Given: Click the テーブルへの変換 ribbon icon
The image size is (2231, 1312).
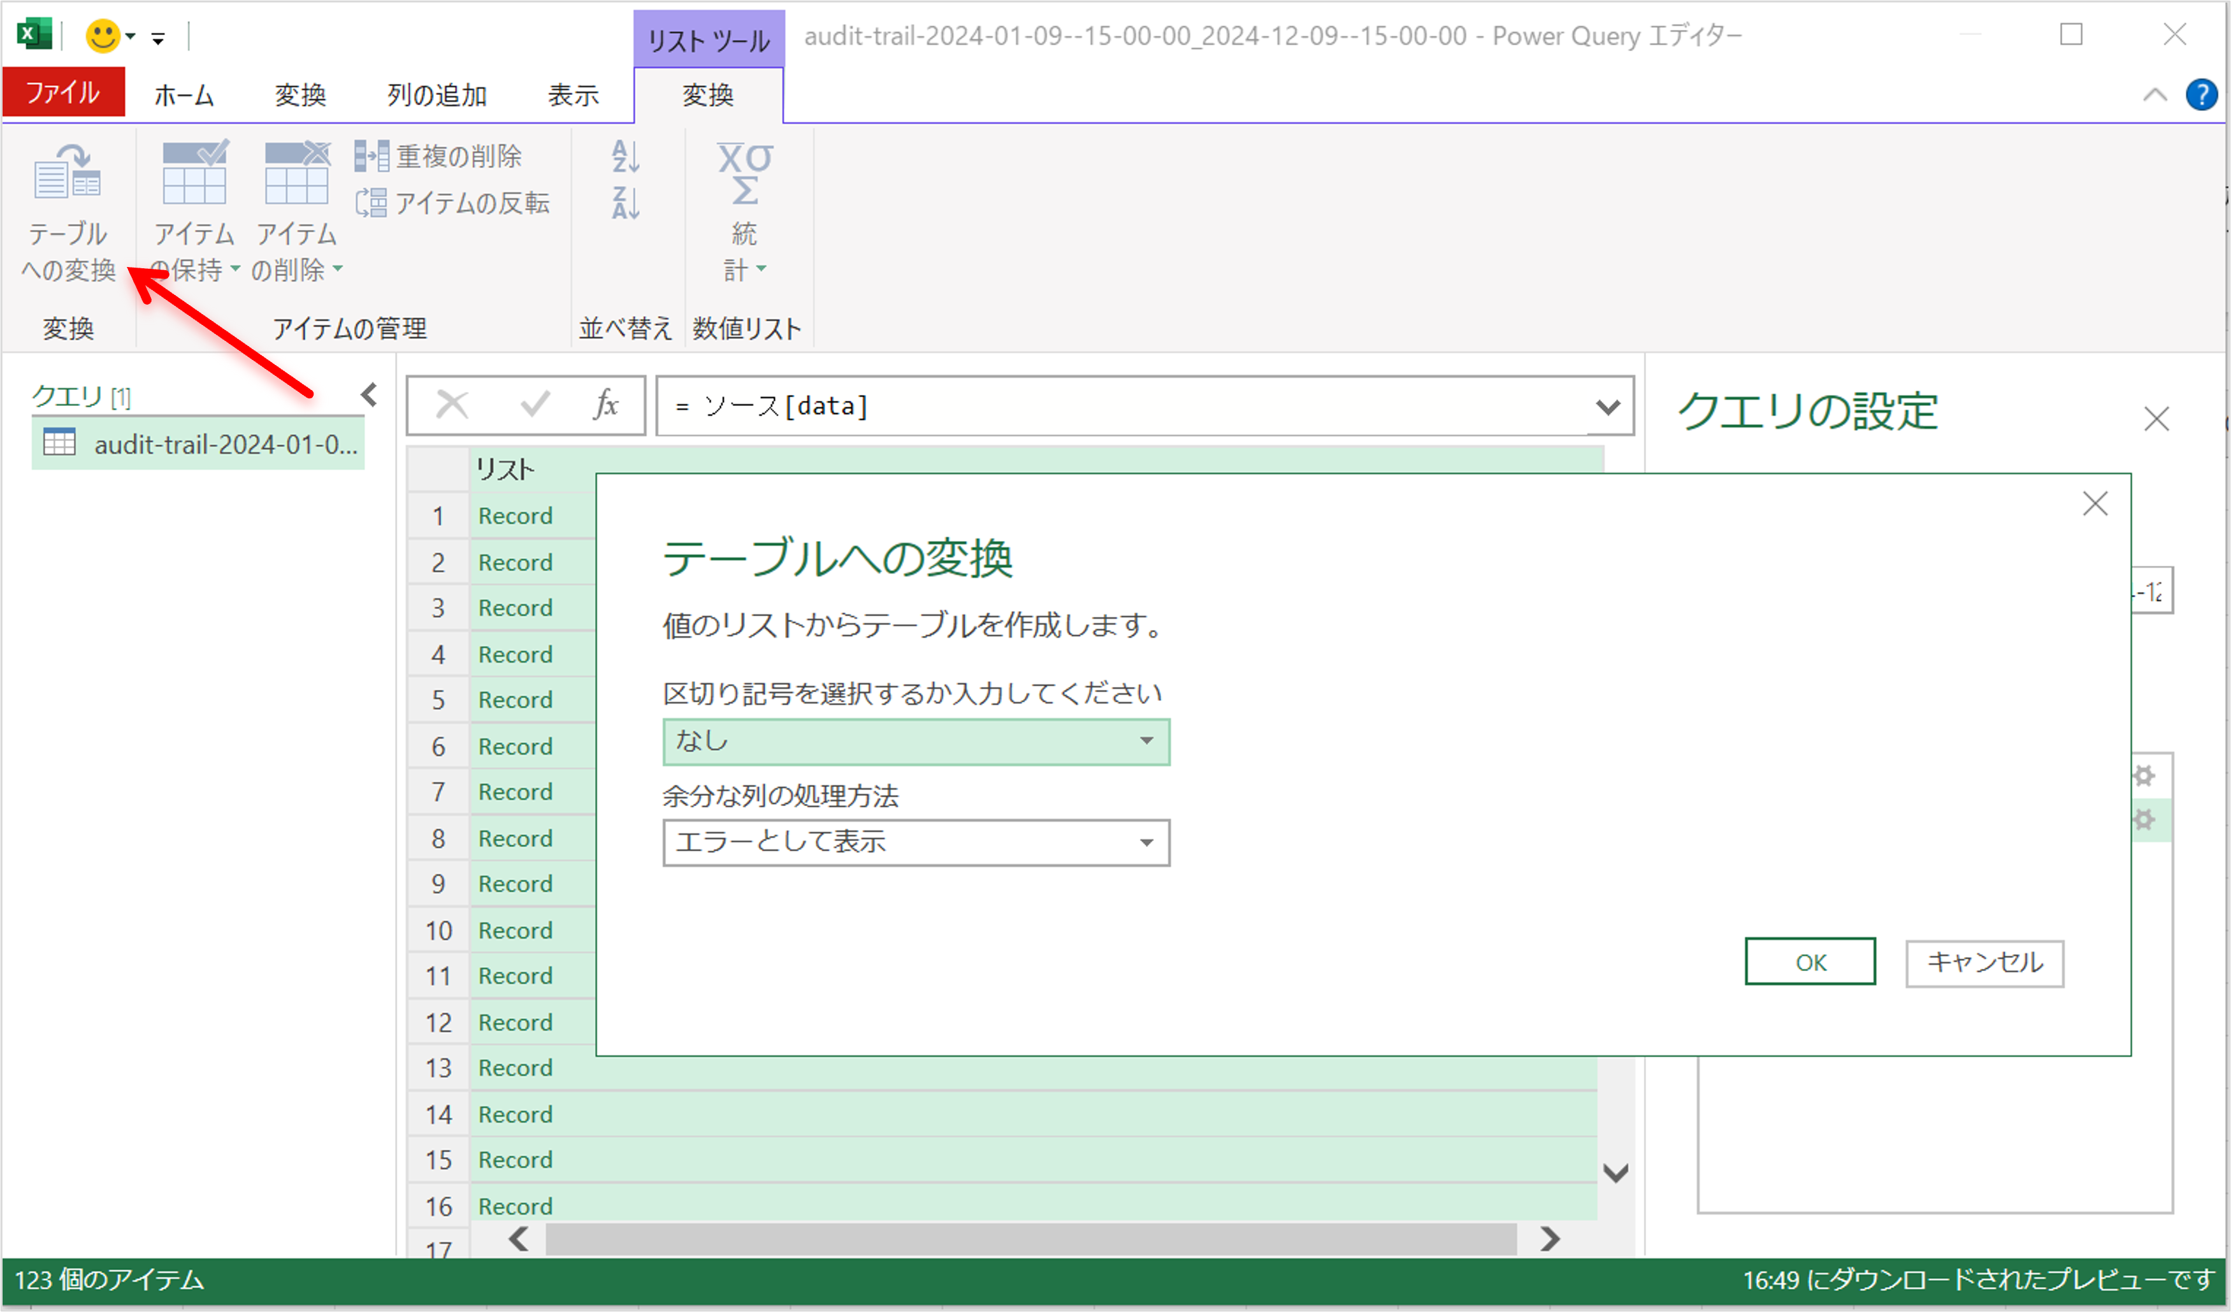Looking at the screenshot, I should (68, 212).
